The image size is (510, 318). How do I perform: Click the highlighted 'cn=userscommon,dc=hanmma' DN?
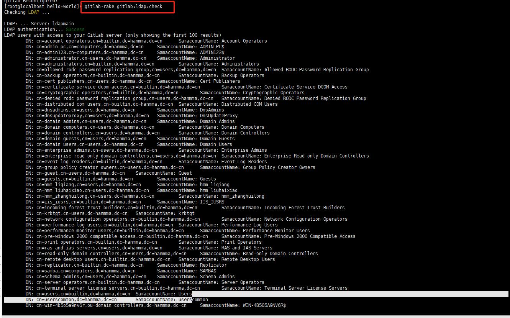[x=77, y=300]
